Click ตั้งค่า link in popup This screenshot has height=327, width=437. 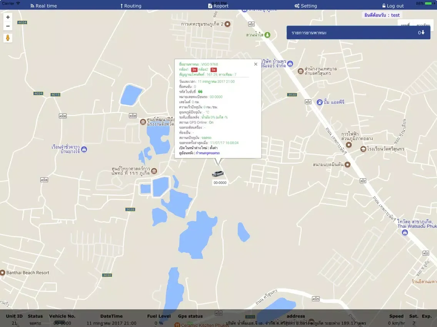213,148
